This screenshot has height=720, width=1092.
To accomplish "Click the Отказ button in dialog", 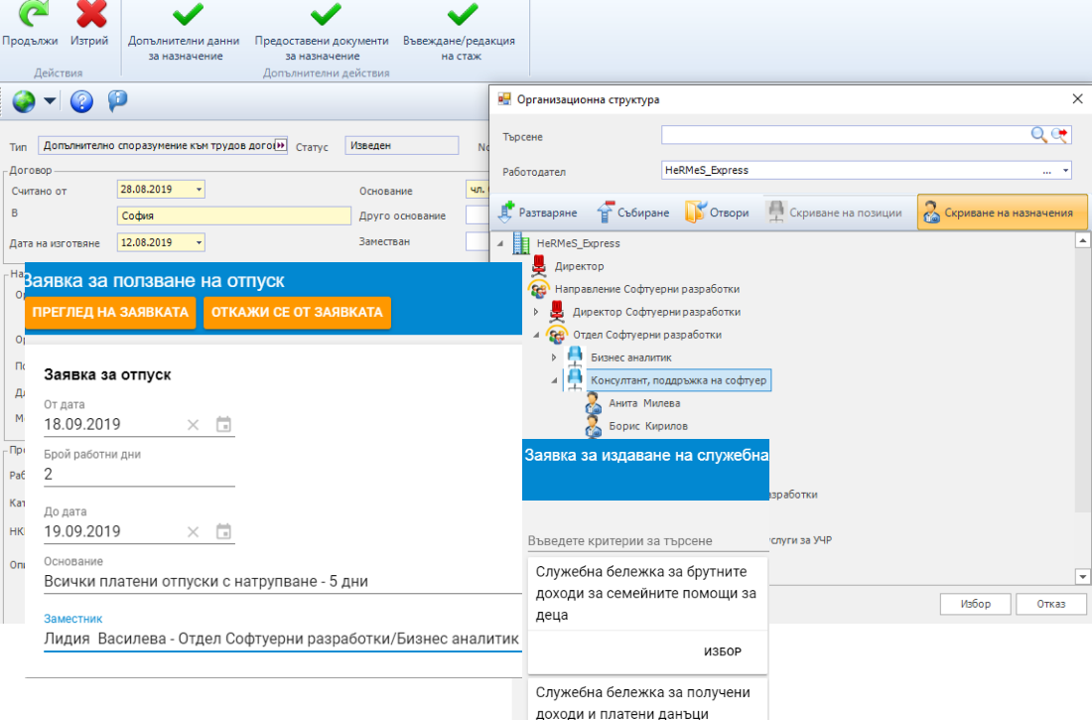I will coord(1051,604).
